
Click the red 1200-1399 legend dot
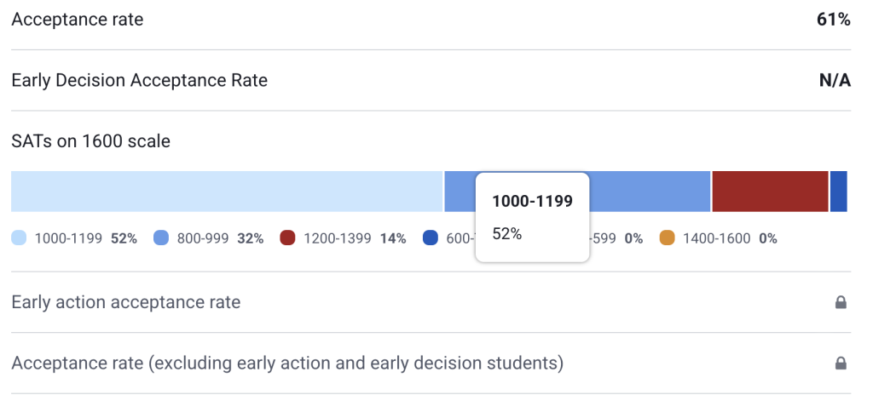click(287, 238)
